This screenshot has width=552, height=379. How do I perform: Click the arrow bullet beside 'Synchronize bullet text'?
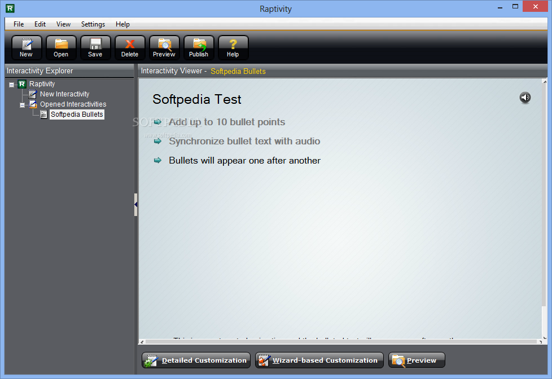tap(157, 141)
